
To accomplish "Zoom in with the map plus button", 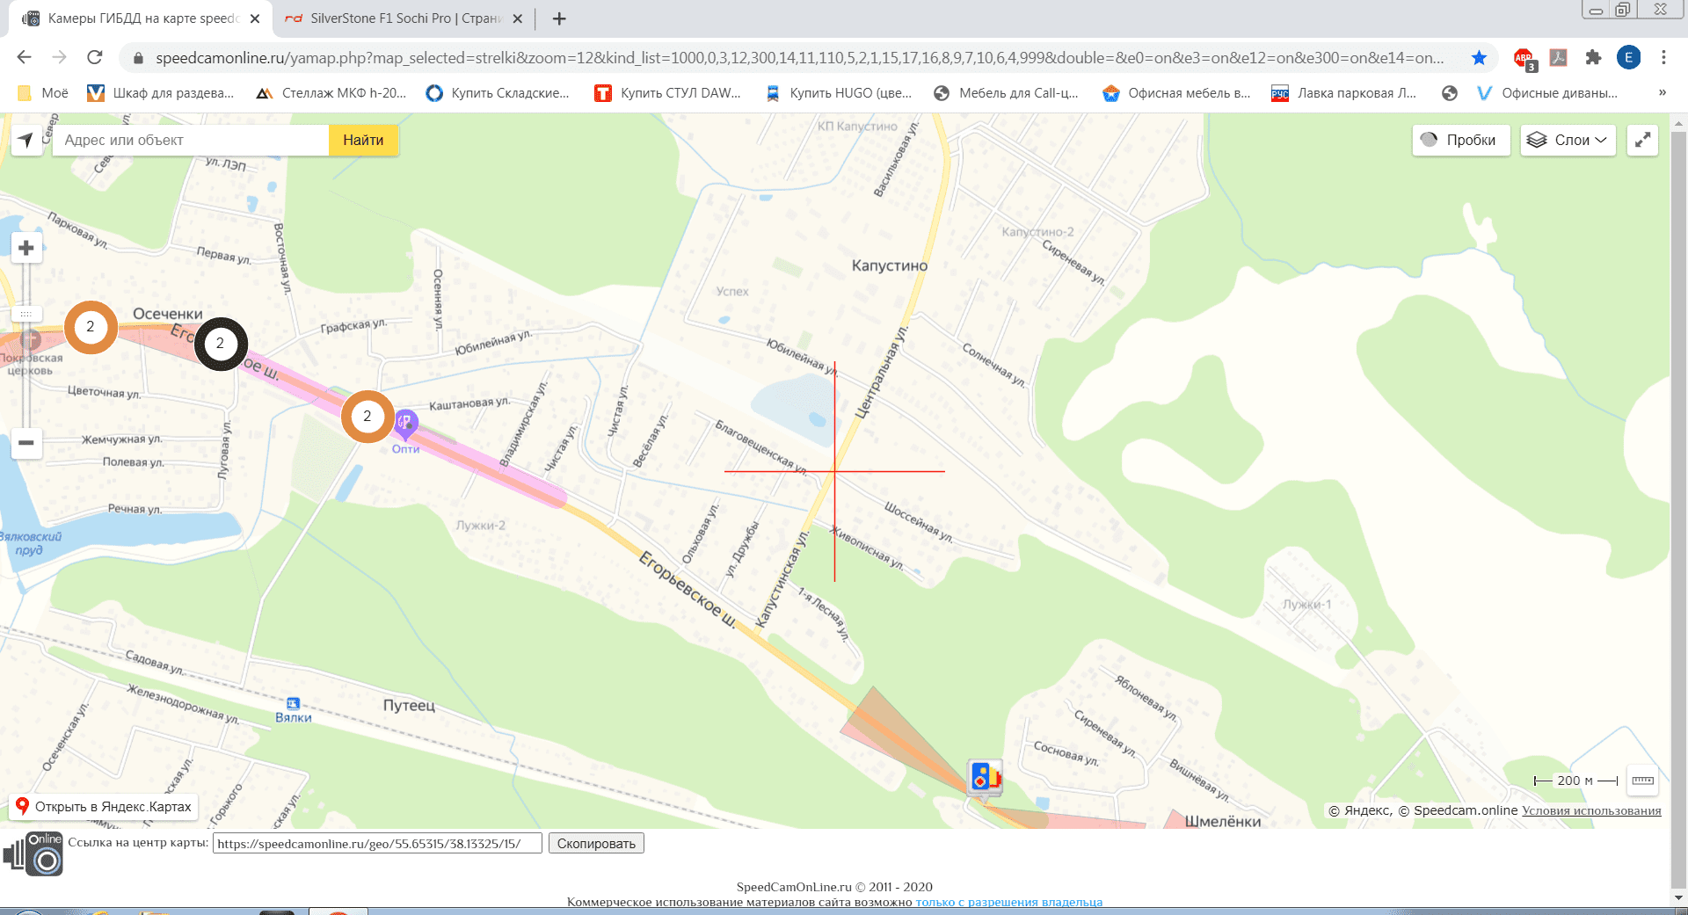I will [26, 249].
